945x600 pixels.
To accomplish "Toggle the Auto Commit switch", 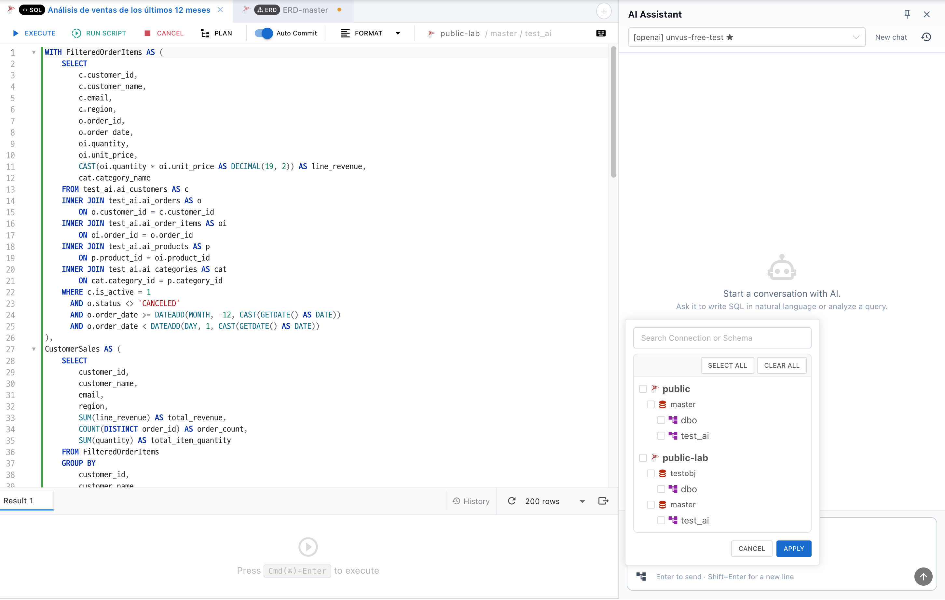I will 264,34.
